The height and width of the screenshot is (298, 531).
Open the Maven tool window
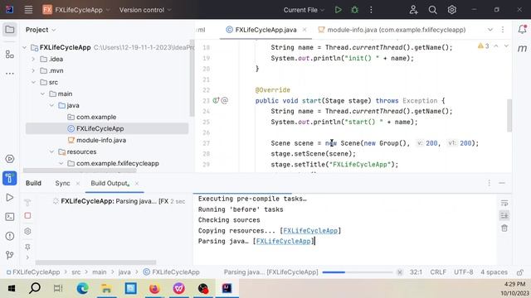(x=522, y=49)
